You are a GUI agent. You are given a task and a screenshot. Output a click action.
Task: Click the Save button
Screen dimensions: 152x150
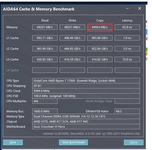(13, 142)
